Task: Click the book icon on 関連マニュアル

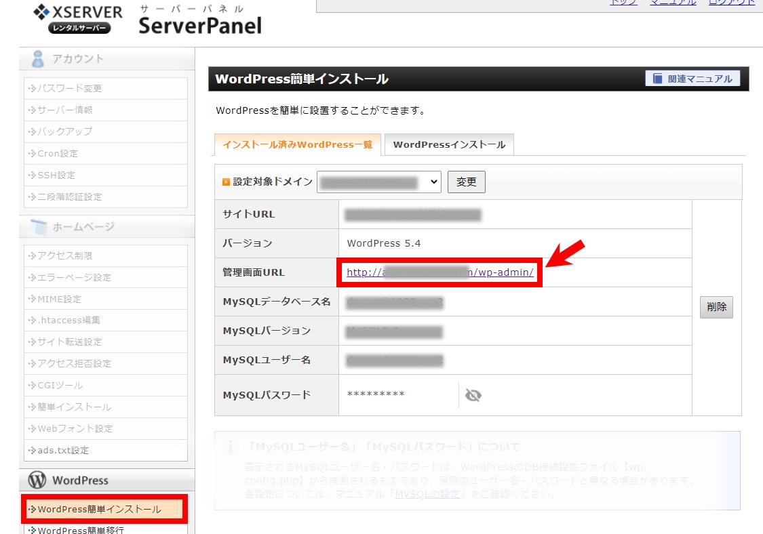Action: pyautogui.click(x=657, y=79)
